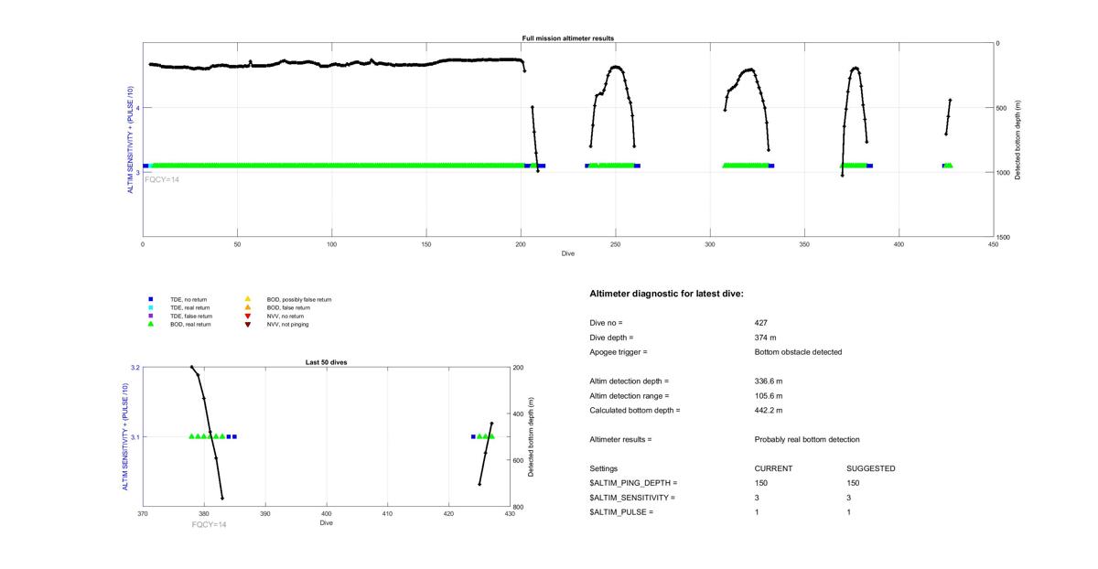The height and width of the screenshot is (569, 1098).
Task: Click the 100 tick on the top plot dive axis
Action: pyautogui.click(x=332, y=244)
